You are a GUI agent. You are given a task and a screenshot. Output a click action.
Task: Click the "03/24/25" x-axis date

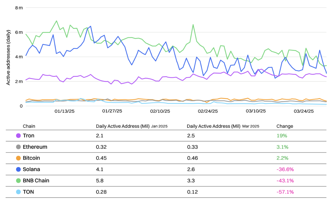pos(304,111)
